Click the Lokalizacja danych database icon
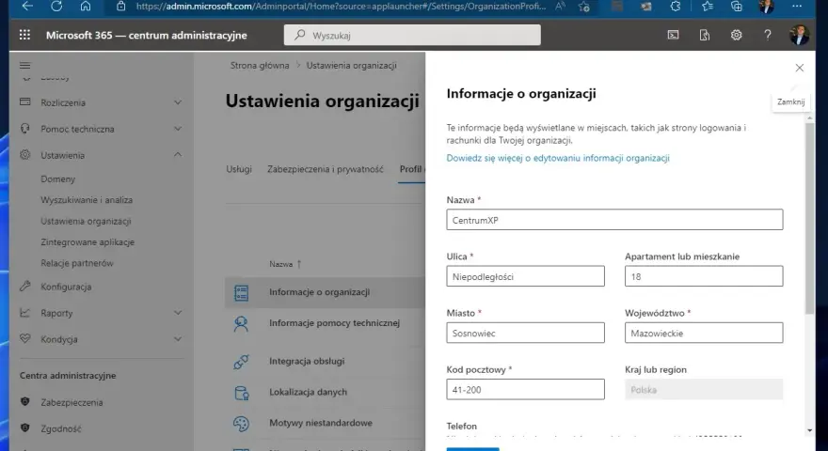Image resolution: width=828 pixels, height=451 pixels. tap(241, 393)
